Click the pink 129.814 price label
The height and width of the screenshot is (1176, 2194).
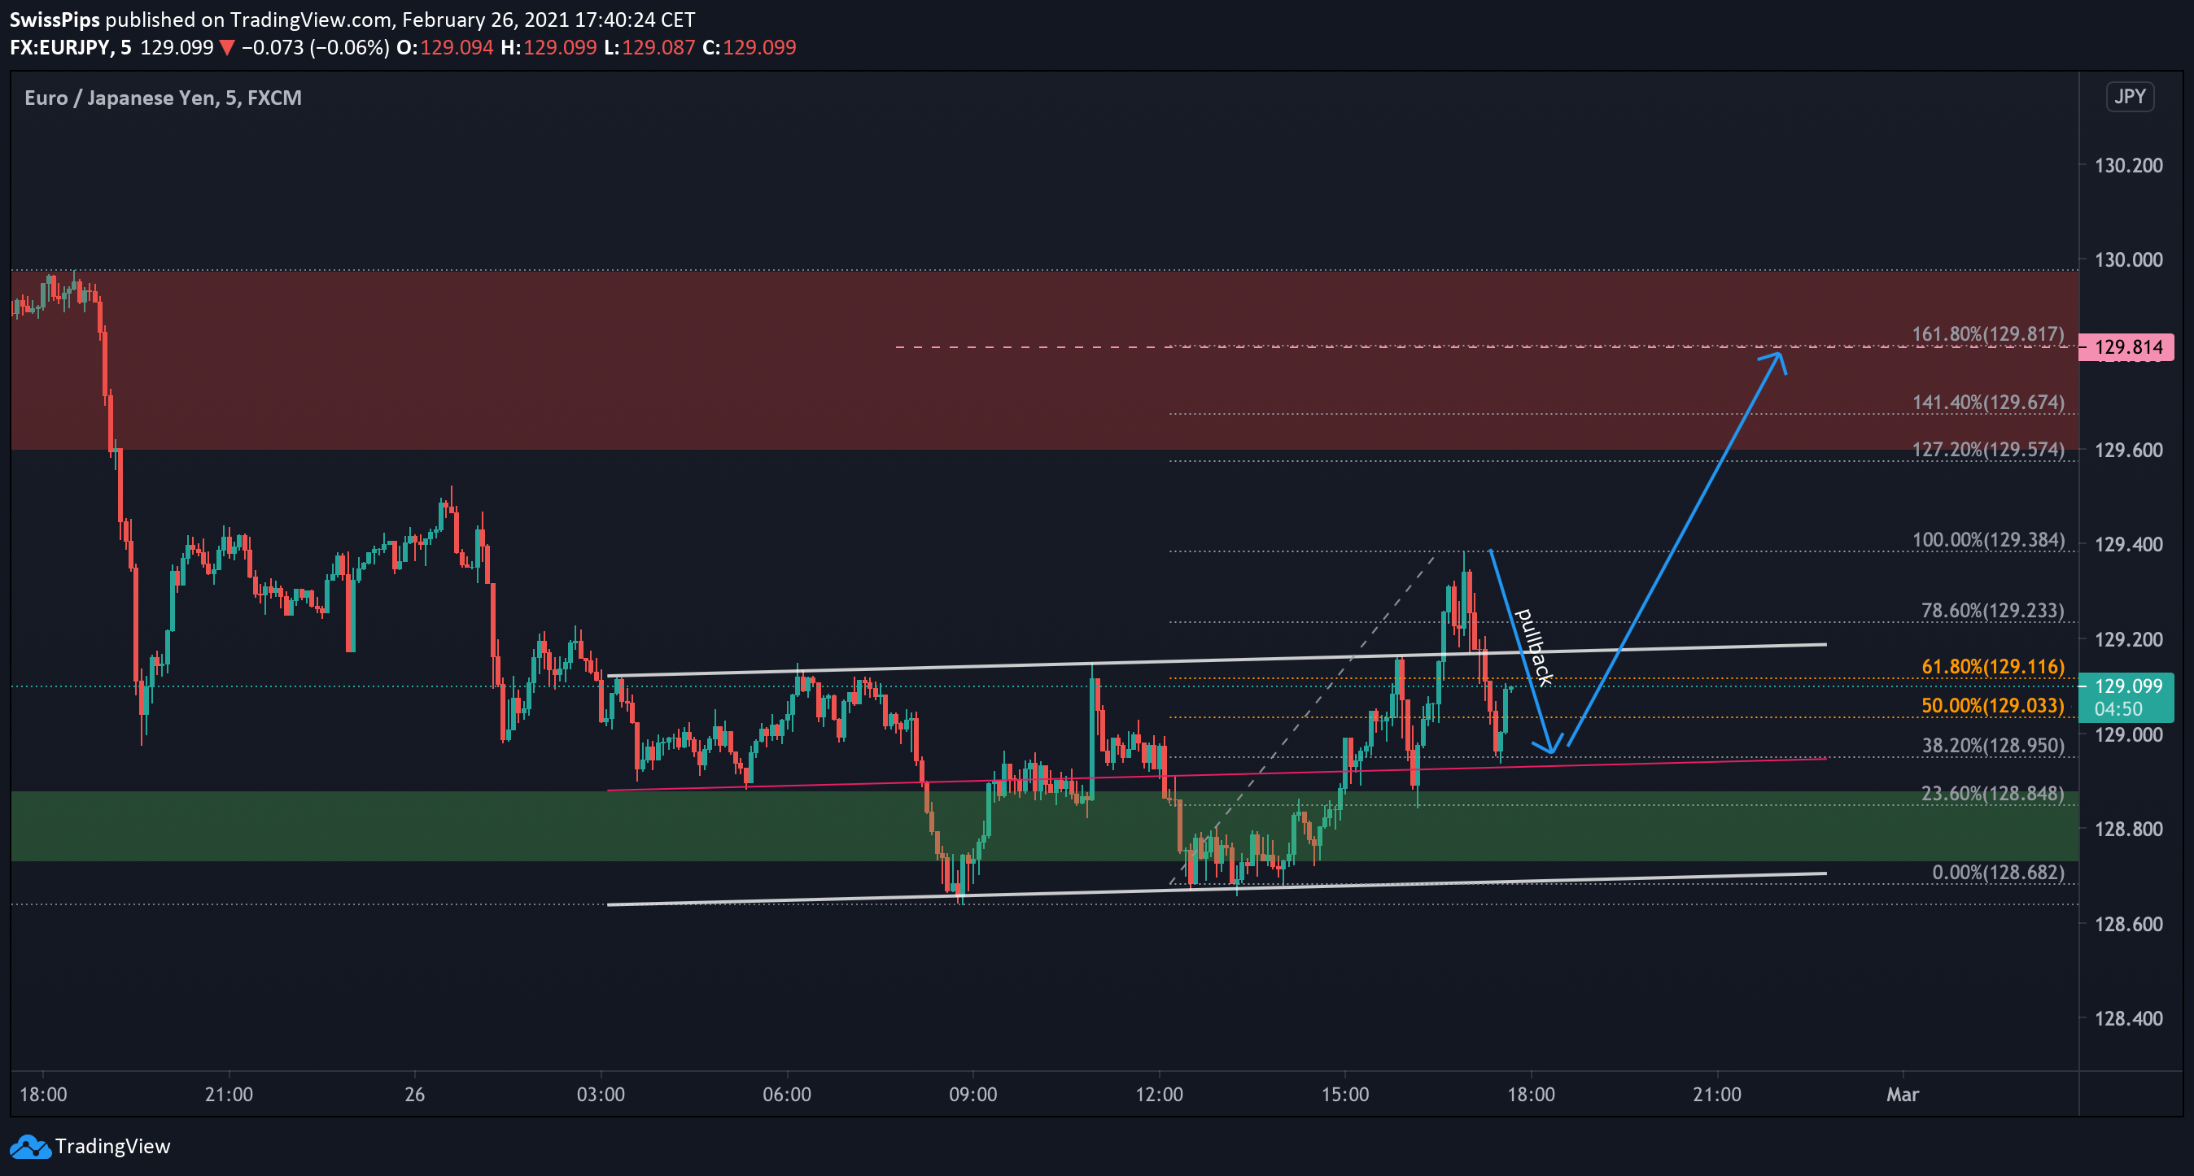[x=2126, y=347]
